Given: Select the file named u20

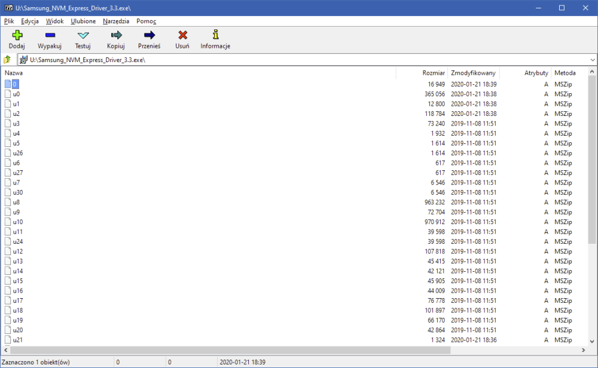Looking at the screenshot, I should point(17,330).
